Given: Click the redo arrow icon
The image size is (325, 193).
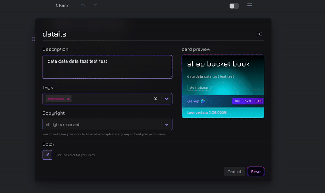Looking at the screenshot, I should tap(95, 6).
